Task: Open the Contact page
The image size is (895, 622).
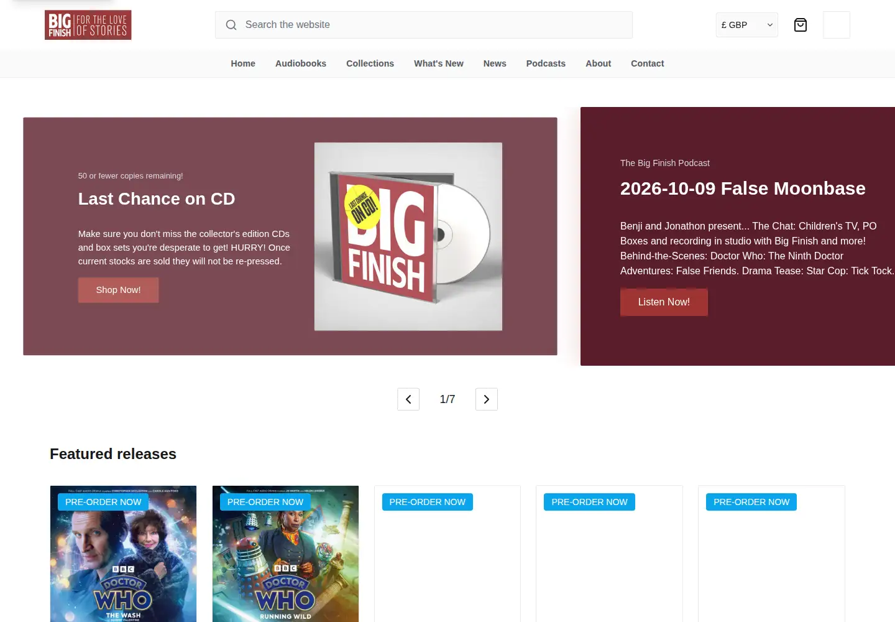Action: 647,63
